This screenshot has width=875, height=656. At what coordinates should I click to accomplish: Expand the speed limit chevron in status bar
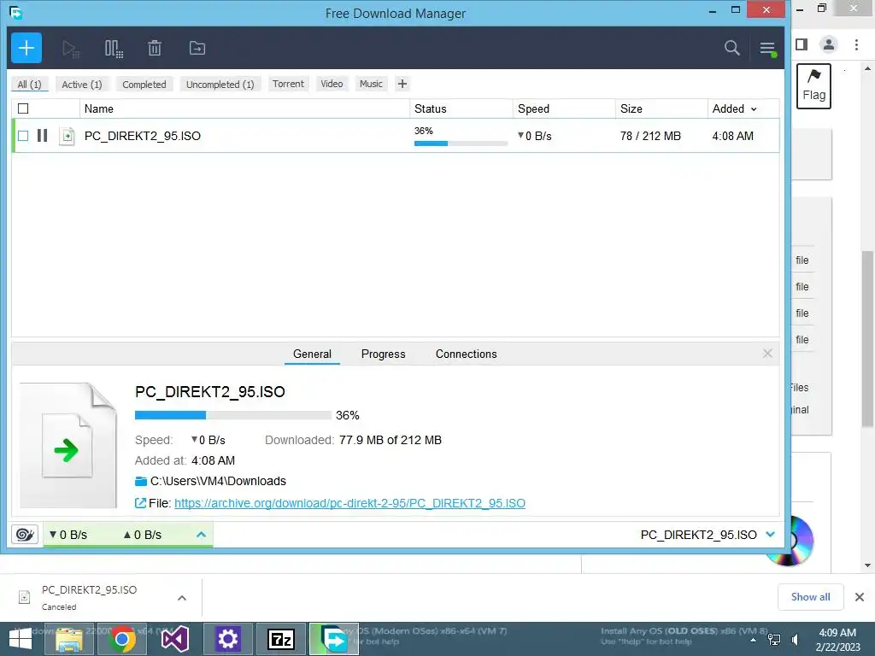coord(201,535)
